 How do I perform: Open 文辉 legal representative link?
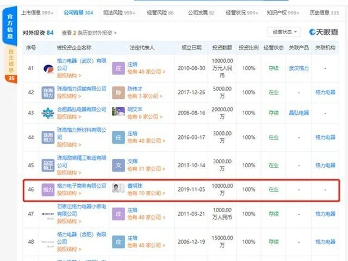(132, 161)
